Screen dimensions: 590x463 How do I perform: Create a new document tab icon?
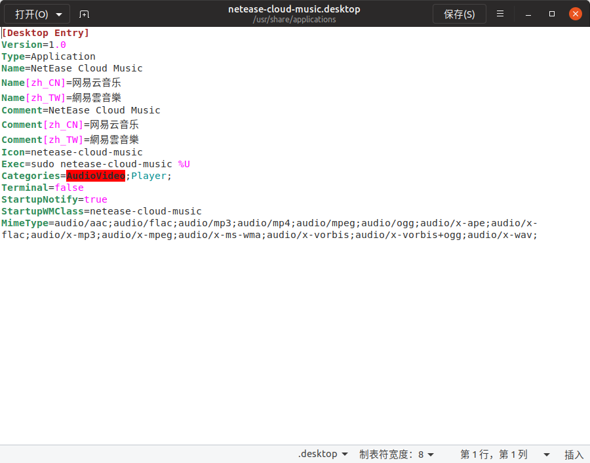pyautogui.click(x=84, y=14)
